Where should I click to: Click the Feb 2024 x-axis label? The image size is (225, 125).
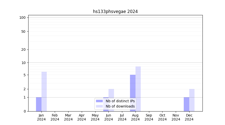point(55,117)
